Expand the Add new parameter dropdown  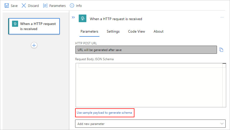click(222, 124)
